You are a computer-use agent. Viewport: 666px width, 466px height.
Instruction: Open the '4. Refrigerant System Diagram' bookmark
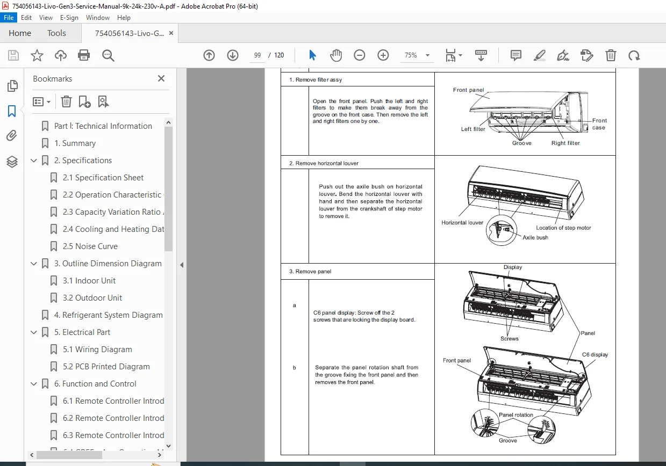click(x=108, y=315)
